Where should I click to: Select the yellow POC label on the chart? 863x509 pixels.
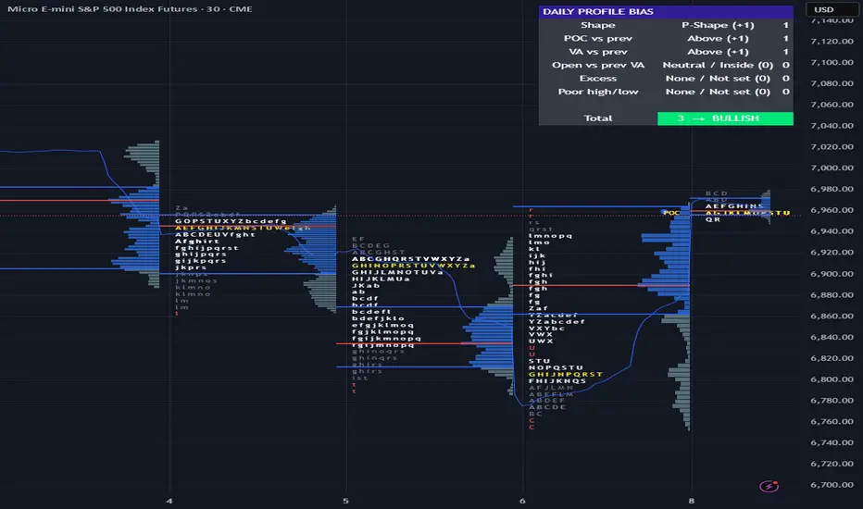[671, 213]
